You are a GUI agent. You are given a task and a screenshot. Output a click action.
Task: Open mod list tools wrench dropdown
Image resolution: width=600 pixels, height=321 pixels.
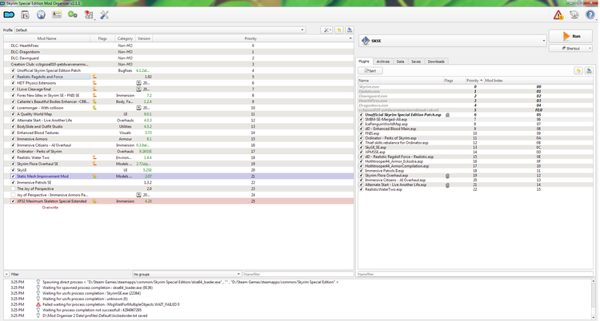[x=326, y=30]
